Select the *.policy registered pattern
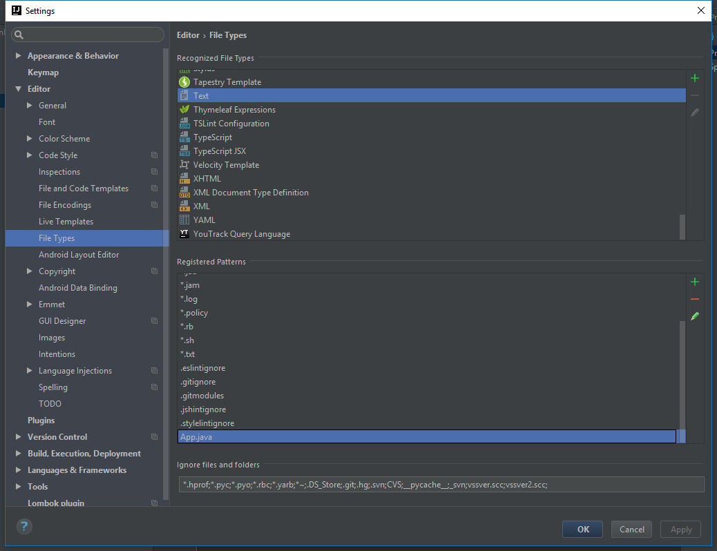 (431, 313)
